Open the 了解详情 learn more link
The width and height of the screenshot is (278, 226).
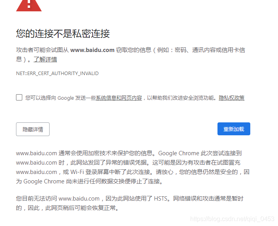(x=45, y=59)
